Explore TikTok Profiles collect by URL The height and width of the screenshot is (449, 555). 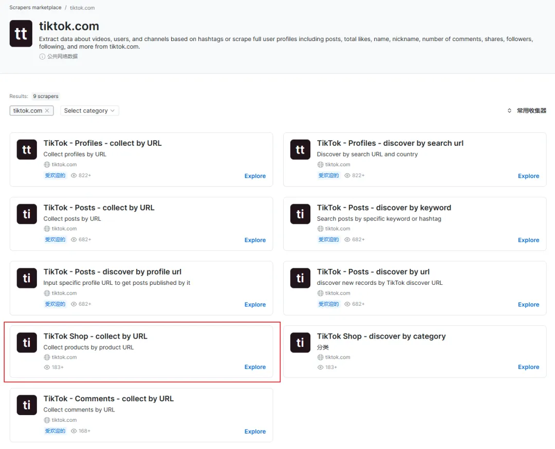point(255,176)
